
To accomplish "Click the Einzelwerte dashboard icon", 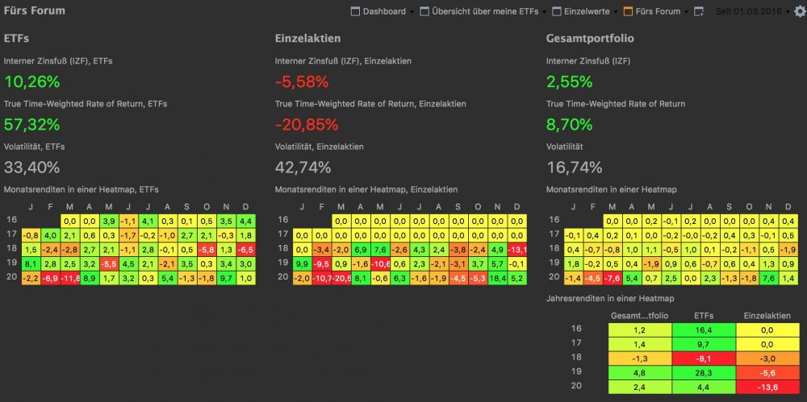I will [557, 11].
